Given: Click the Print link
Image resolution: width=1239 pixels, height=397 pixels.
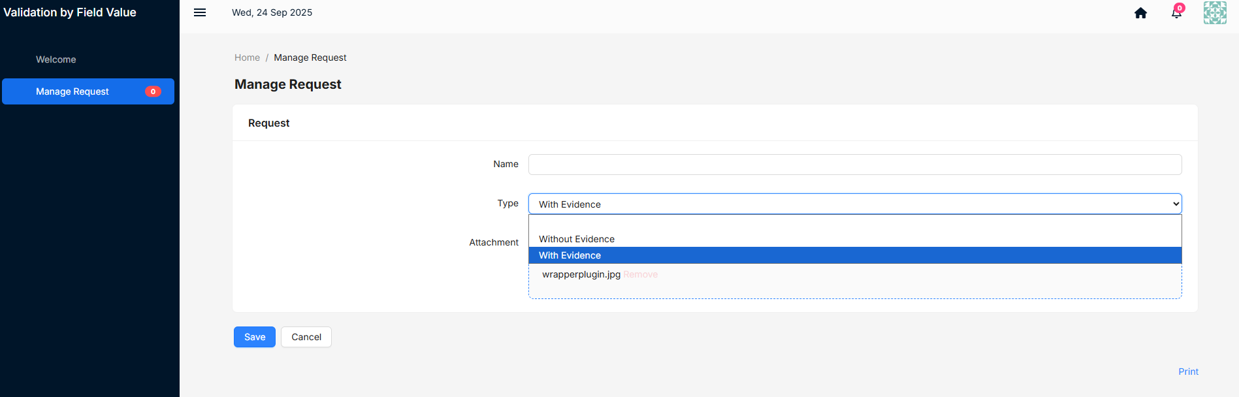Looking at the screenshot, I should click(1188, 372).
